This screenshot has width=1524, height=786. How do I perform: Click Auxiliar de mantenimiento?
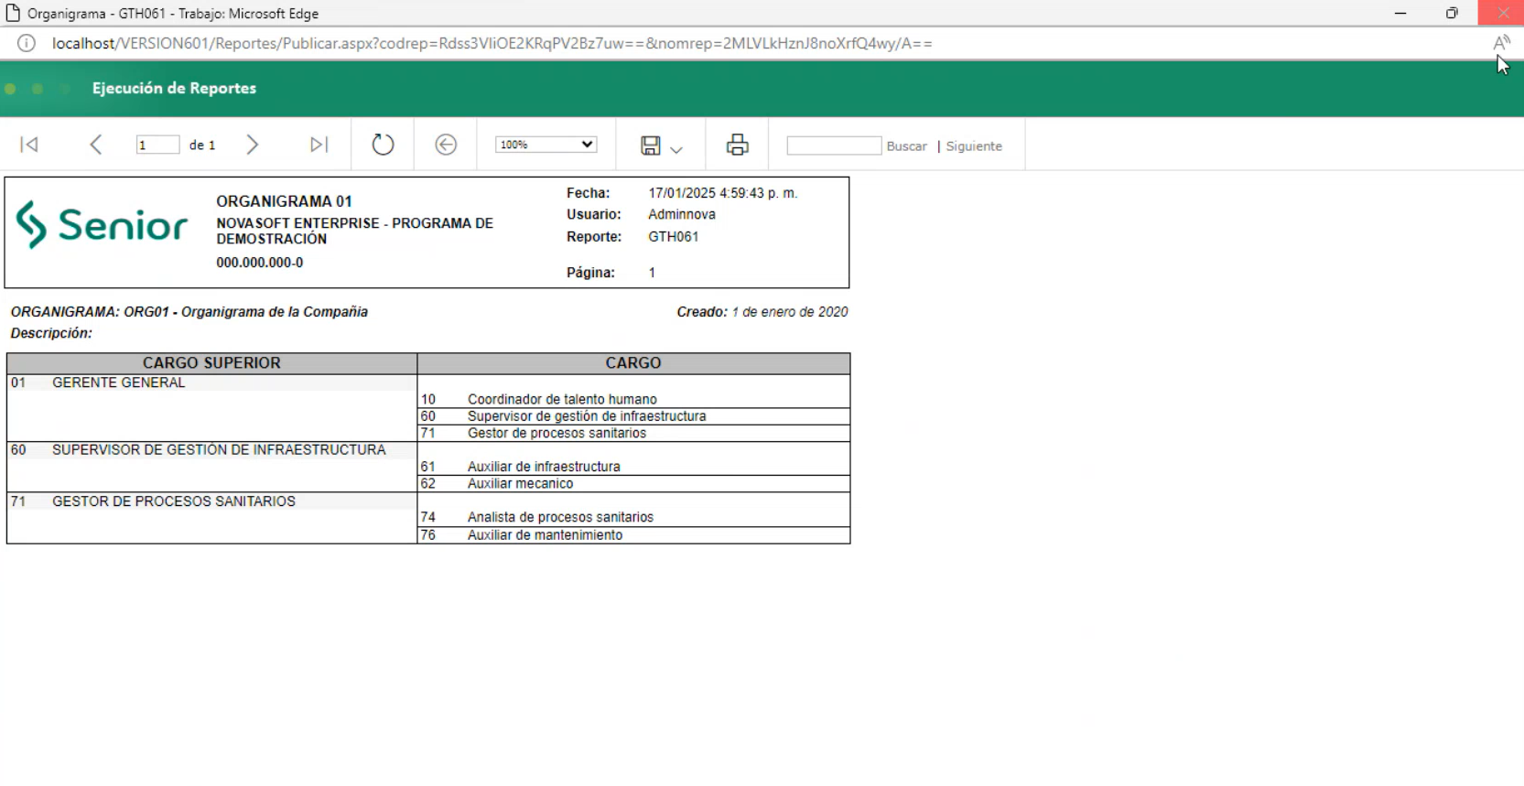545,535
